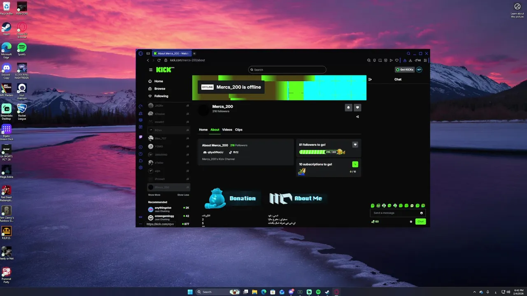
Task: Pick the last green chat emote
Action: tap(423, 206)
